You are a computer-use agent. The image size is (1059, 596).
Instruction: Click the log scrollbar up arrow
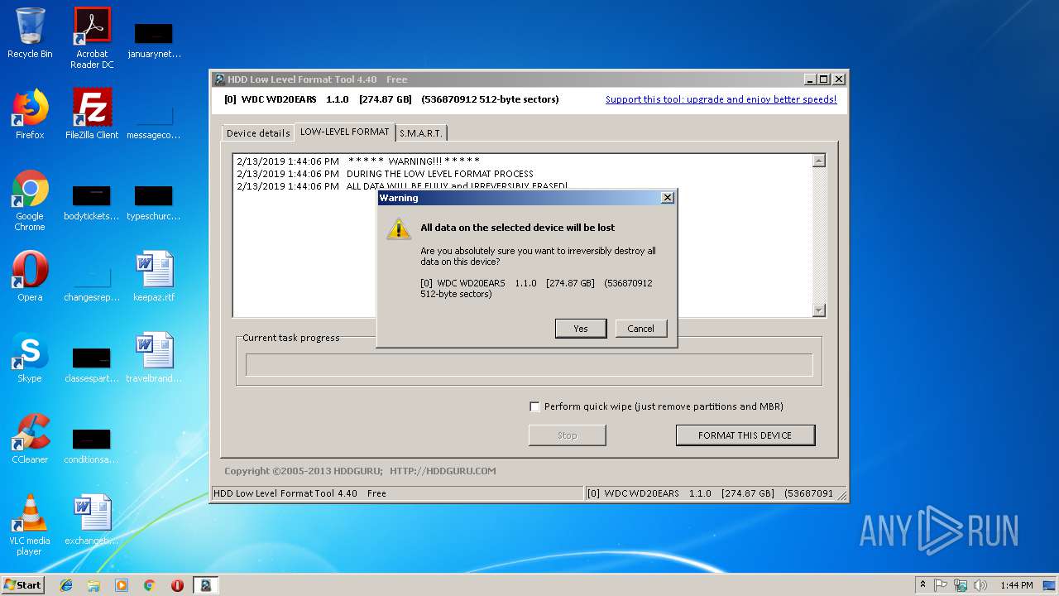tap(819, 161)
